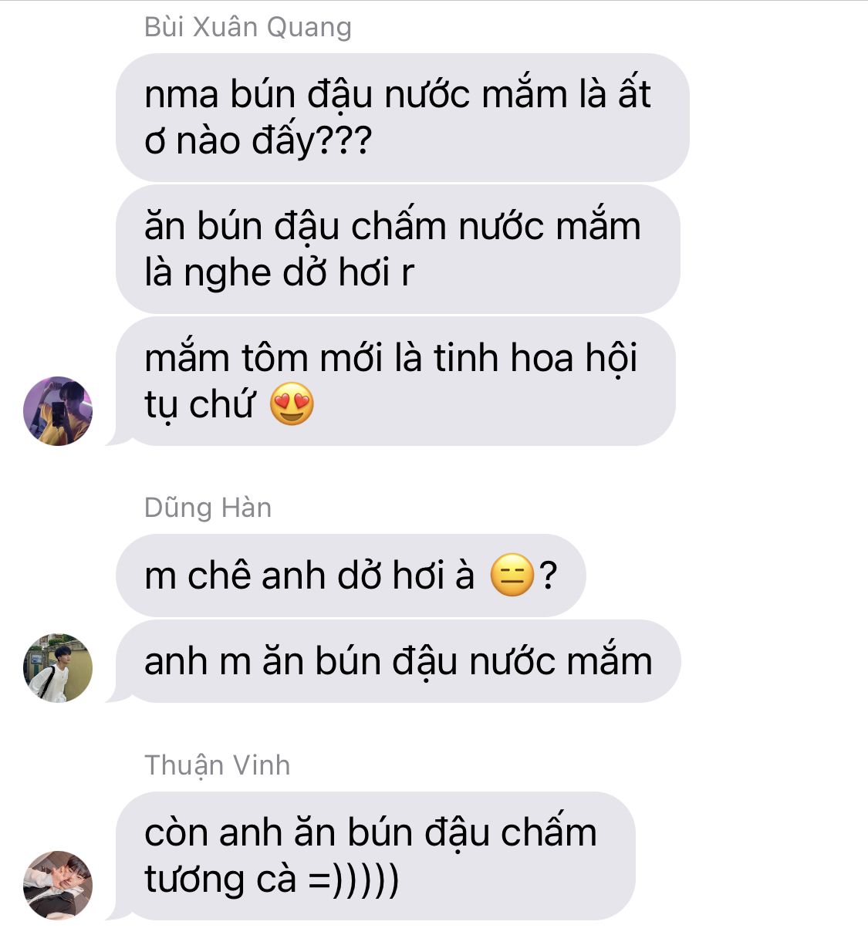This screenshot has width=868, height=952.
Task: Select the 'm chê anh dở hơi à' bubble
Action: pyautogui.click(x=350, y=576)
